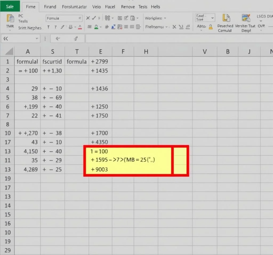Viewport: 273px width, 255px height.
Task: Click the orange padlock icon
Action: 211,27
